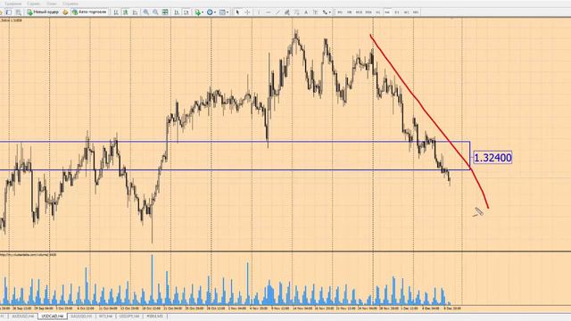Select the active H4 timeframe button

(x=387, y=12)
